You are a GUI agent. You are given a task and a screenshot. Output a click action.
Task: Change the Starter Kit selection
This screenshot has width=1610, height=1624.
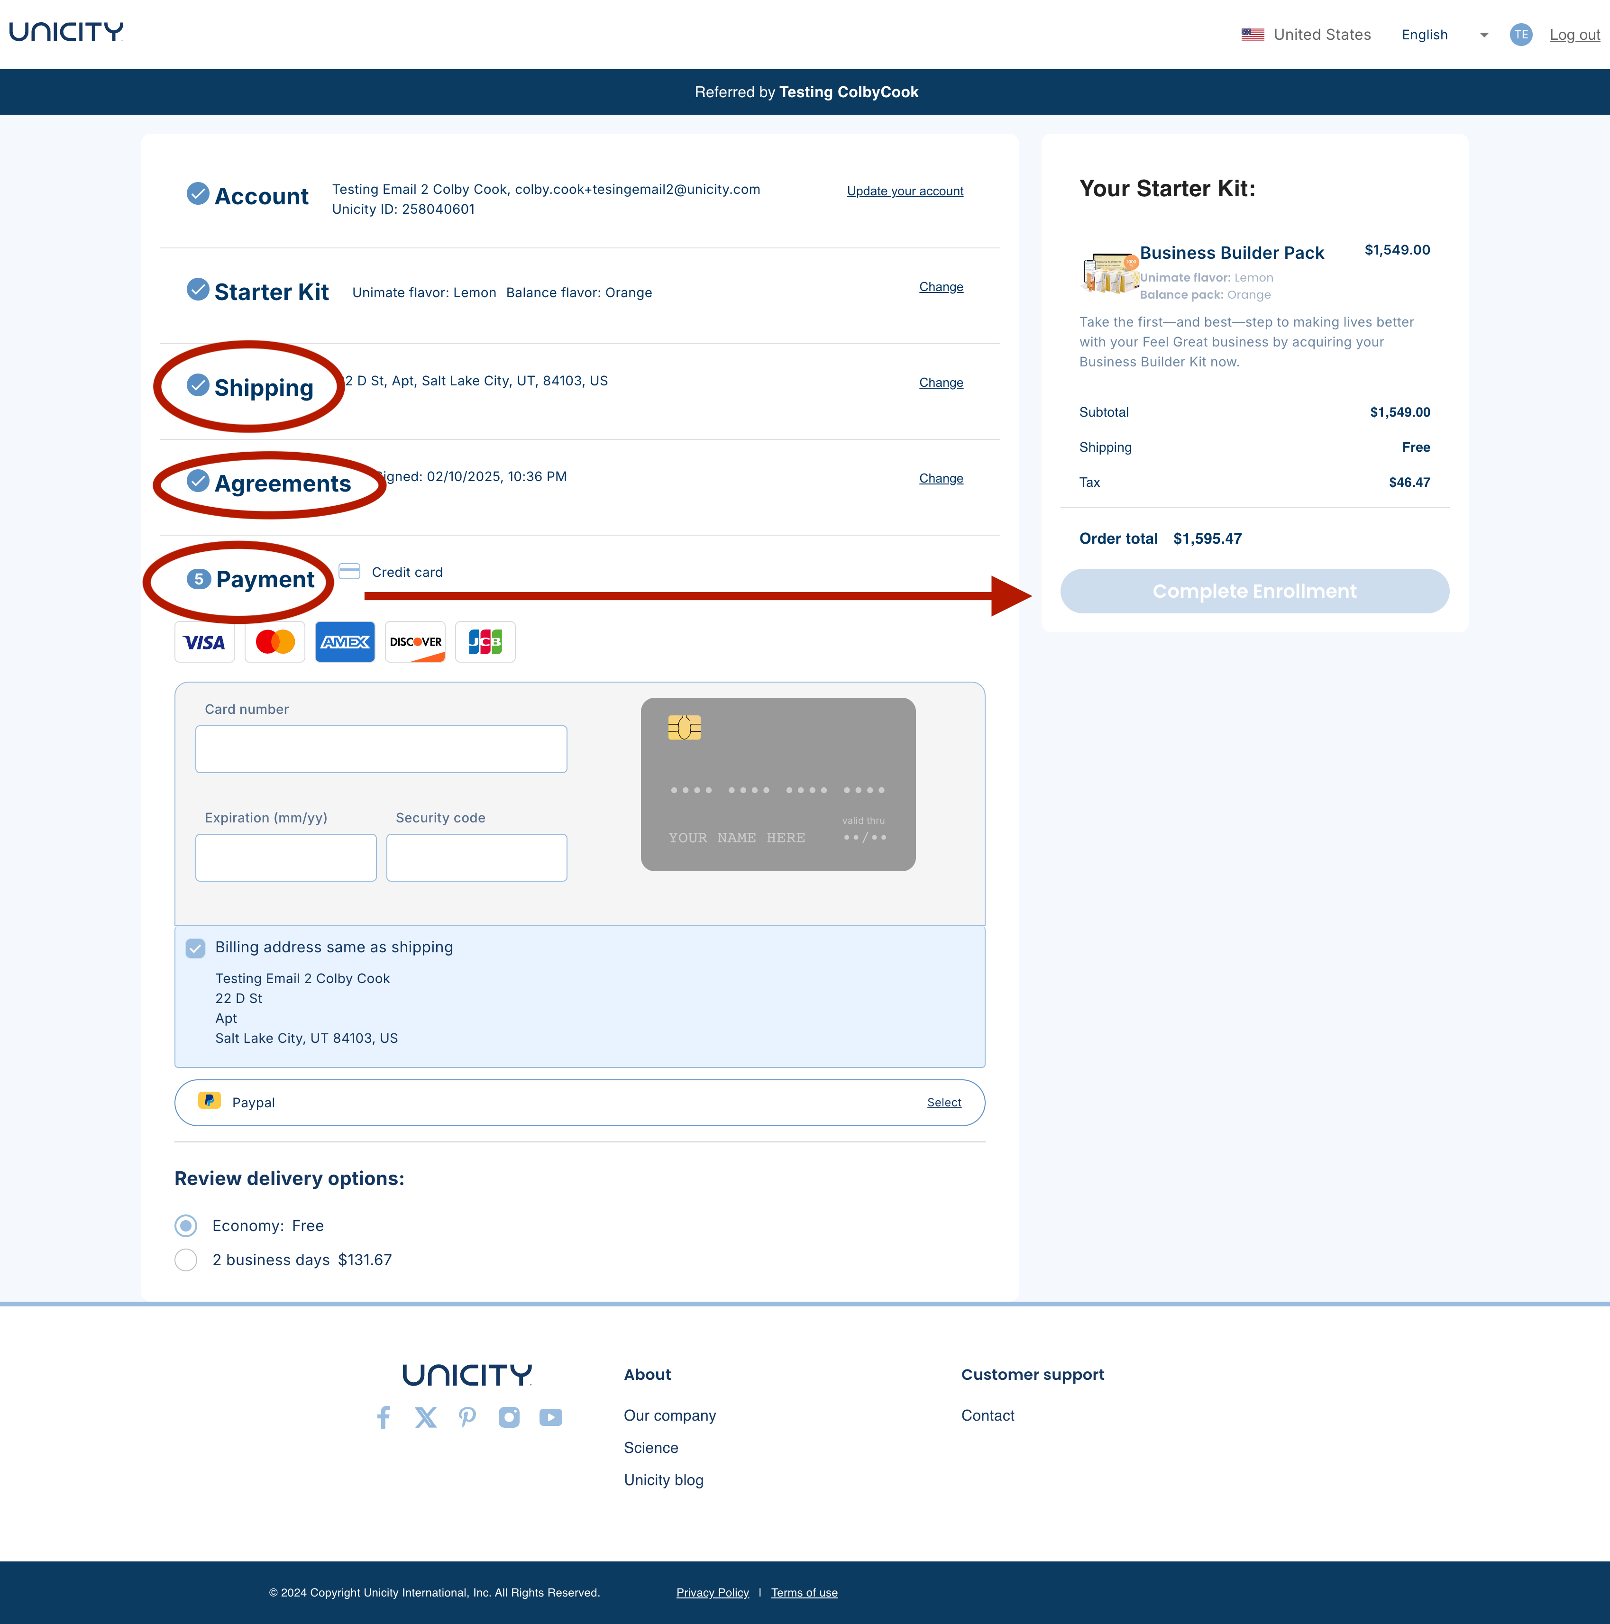(941, 287)
